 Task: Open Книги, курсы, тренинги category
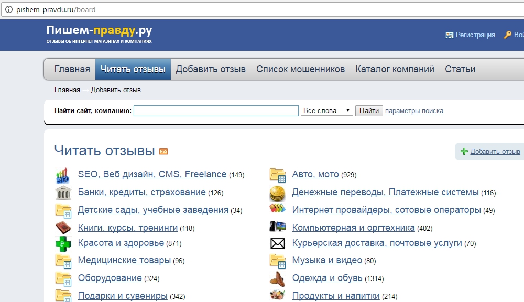128,228
